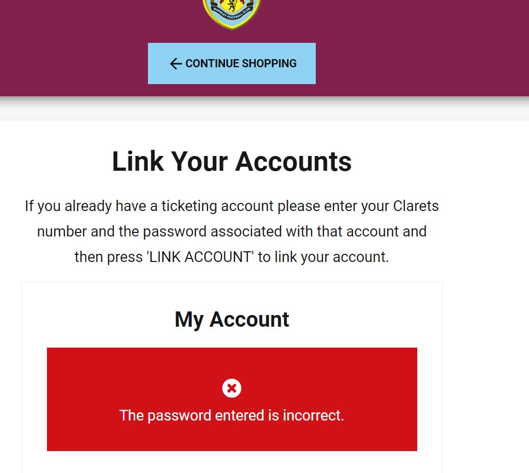529x473 pixels.
Task: Click the grey strip under the claret header
Action: coord(264,109)
